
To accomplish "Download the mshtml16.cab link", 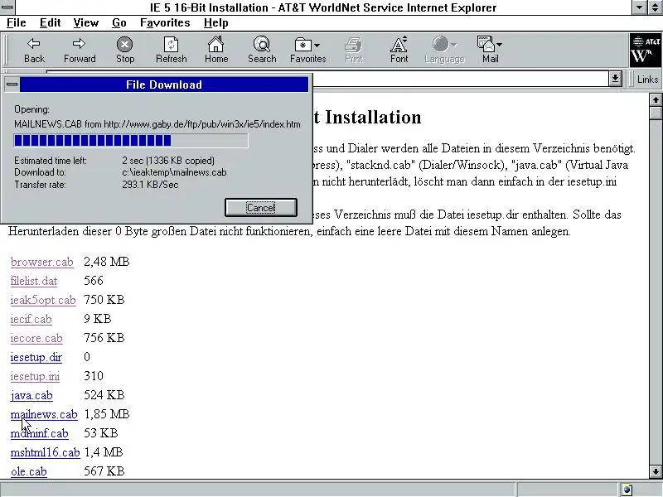I will pos(46,452).
